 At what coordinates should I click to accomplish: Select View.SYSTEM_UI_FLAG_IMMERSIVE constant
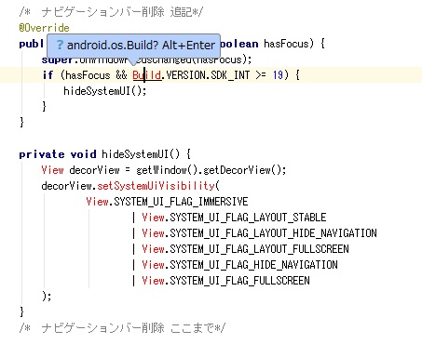point(167,202)
